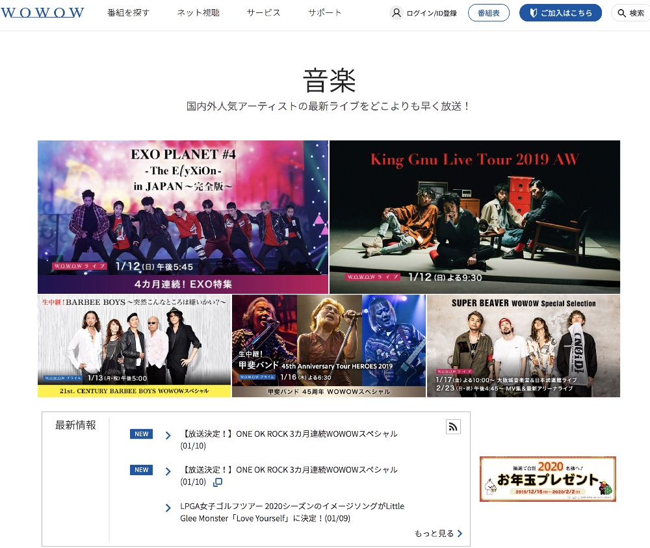
Task: Expand the サービス menu
Action: coord(263,13)
